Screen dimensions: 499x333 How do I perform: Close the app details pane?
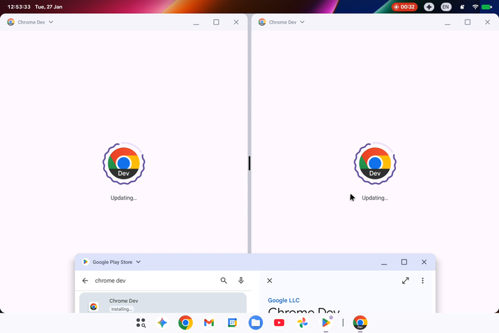270,281
